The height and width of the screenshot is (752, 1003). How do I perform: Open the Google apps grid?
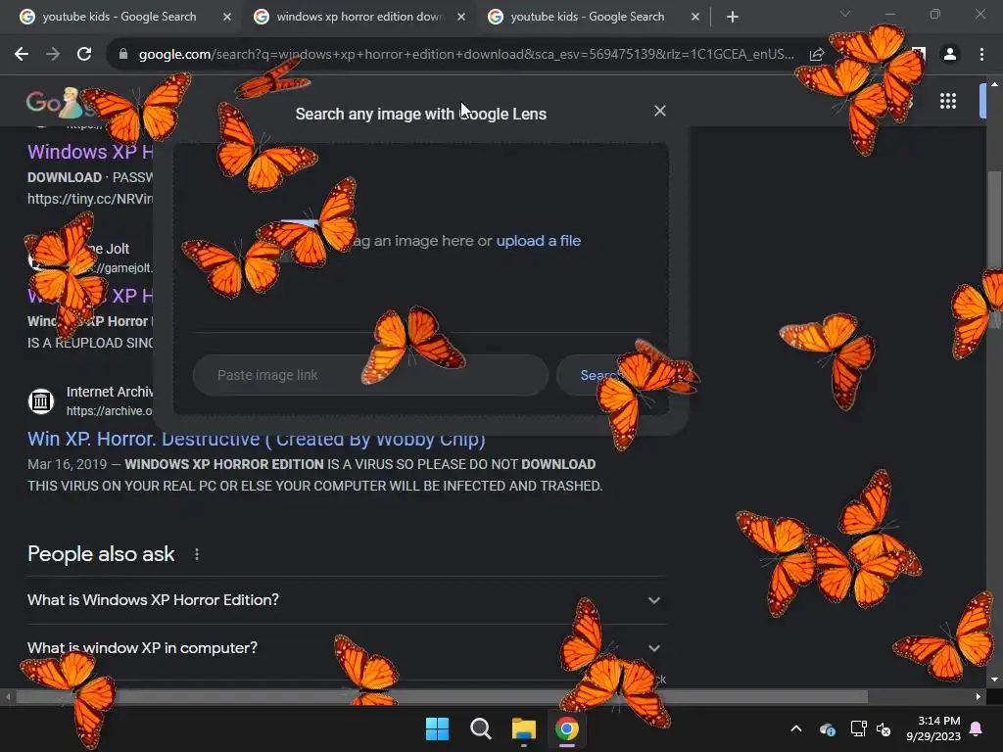coord(948,101)
